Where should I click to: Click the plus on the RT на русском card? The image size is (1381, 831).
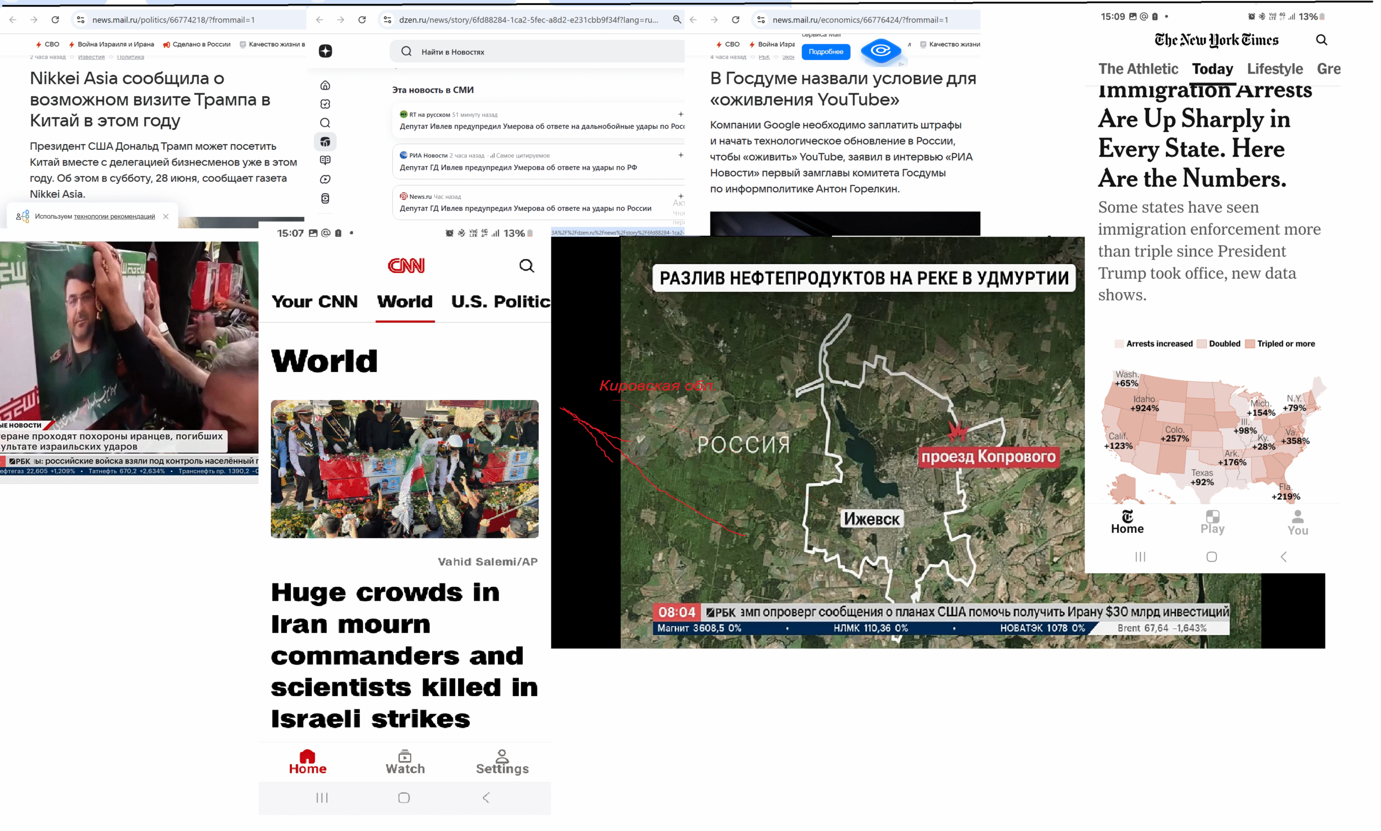680,114
